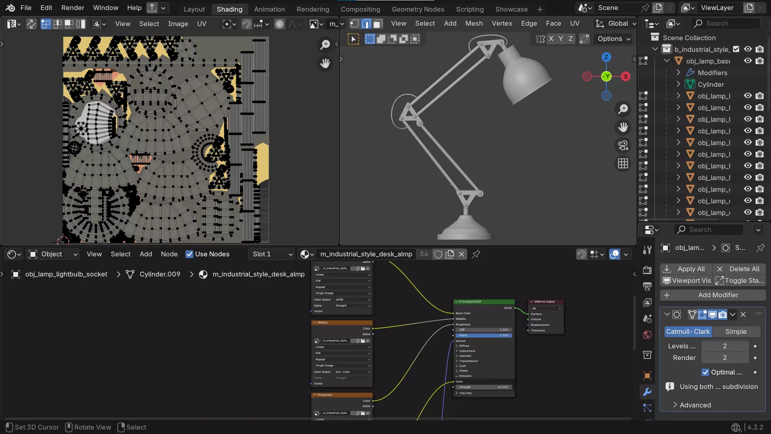Open the Modifiers wrench properties tab
Image resolution: width=771 pixels, height=434 pixels.
click(647, 392)
